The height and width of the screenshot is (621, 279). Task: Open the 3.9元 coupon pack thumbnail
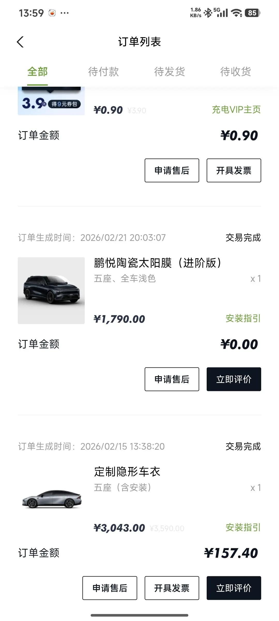pos(51,101)
